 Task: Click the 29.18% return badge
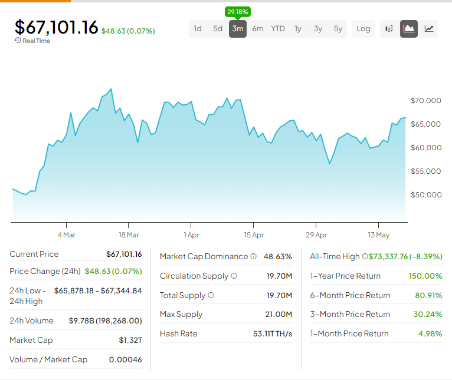coord(238,12)
